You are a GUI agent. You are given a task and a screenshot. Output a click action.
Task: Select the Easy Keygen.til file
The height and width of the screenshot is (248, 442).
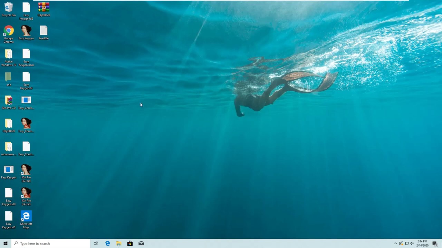click(26, 81)
